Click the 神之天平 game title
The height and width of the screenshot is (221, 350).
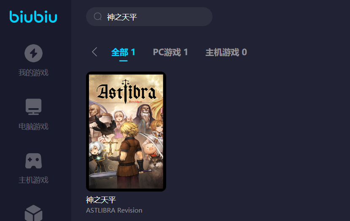101,200
